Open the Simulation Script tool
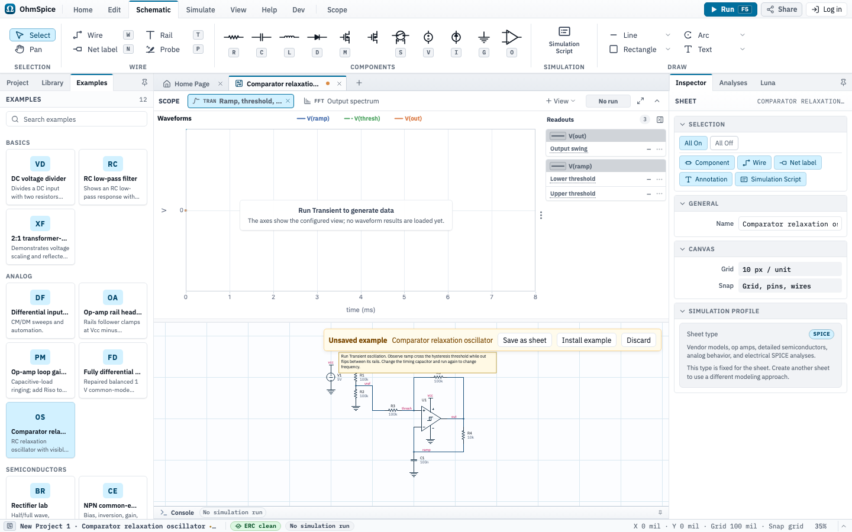This screenshot has height=532, width=852. (564, 40)
